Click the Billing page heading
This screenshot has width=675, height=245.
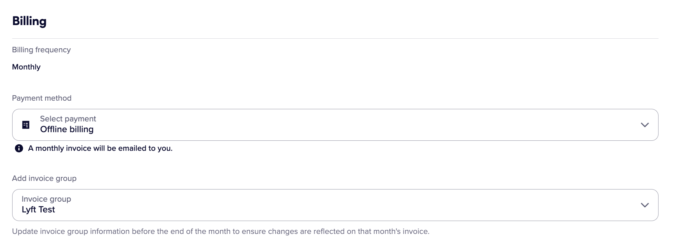tap(29, 21)
